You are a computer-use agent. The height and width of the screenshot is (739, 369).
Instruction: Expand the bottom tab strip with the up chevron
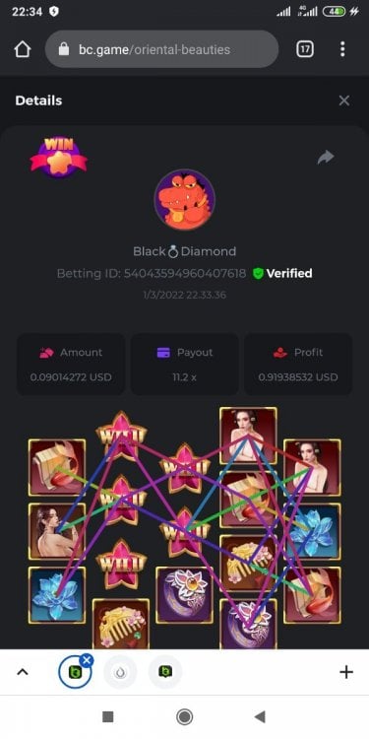[x=23, y=672]
